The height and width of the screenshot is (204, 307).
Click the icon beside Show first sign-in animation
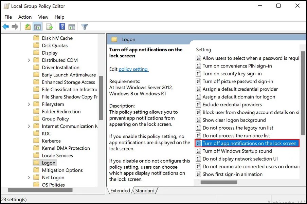click(198, 174)
